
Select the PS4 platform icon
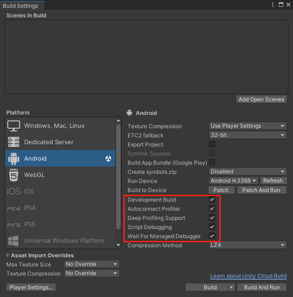pos(14,208)
